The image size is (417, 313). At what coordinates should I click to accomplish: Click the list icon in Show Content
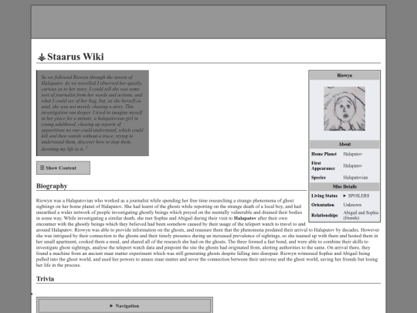42,168
